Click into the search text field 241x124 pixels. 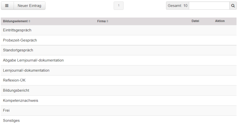click(x=209, y=6)
